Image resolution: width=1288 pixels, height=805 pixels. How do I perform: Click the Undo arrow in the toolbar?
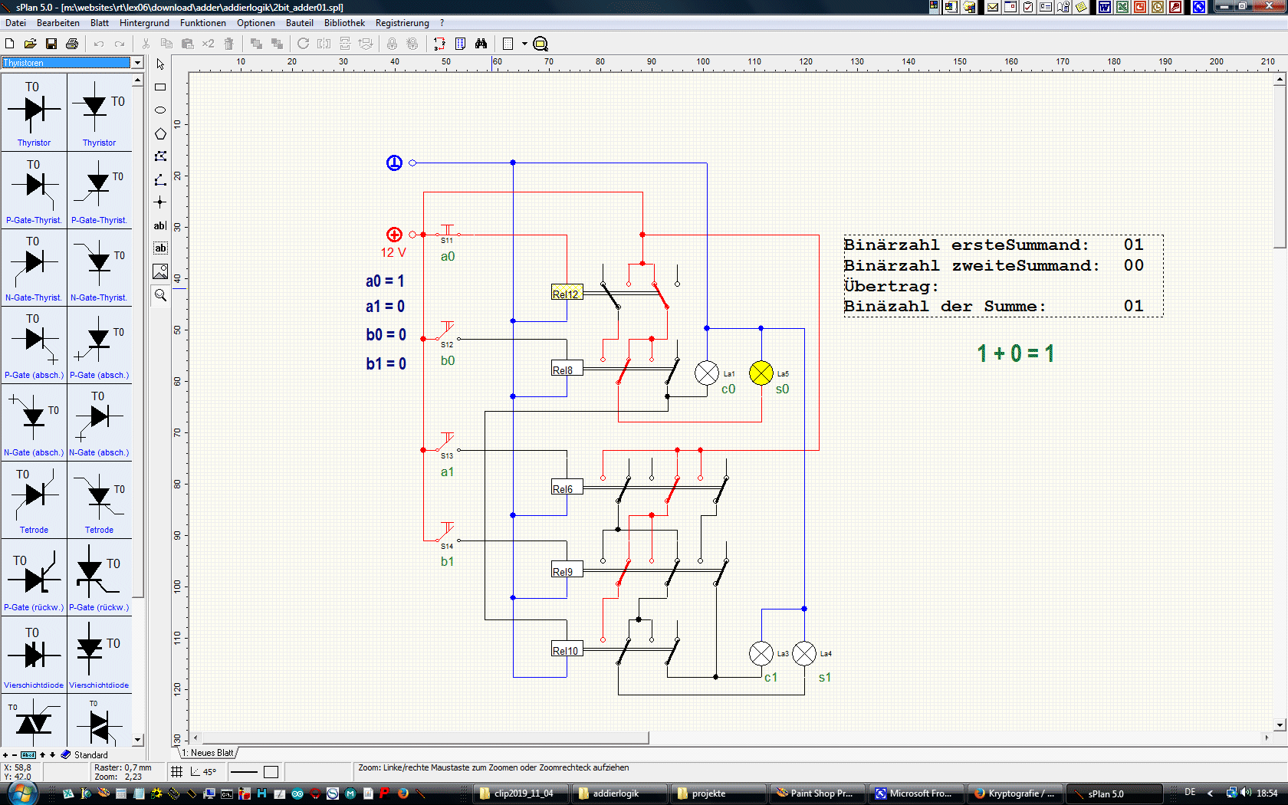pyautogui.click(x=99, y=44)
